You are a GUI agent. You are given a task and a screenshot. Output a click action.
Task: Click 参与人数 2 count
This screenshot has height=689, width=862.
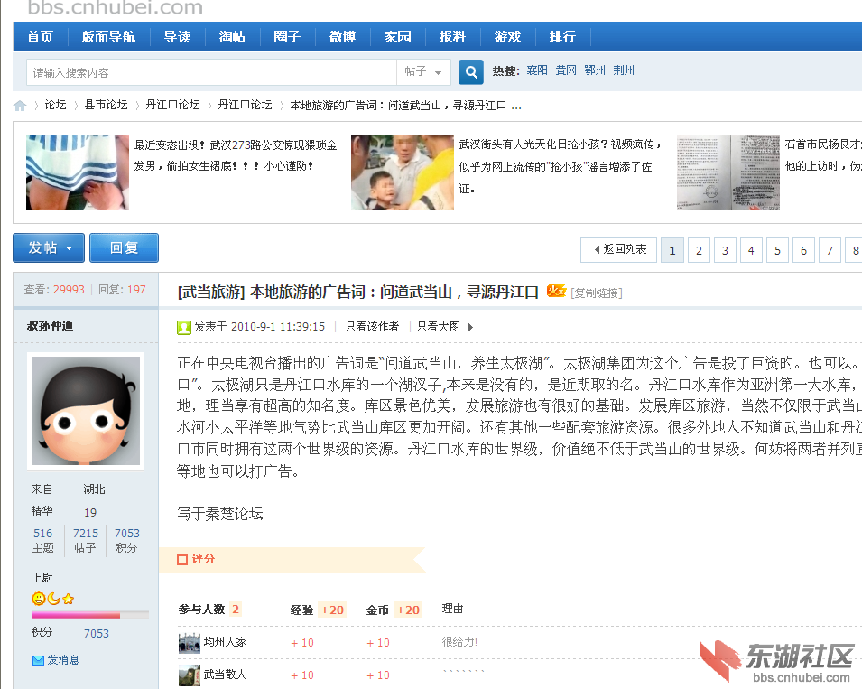point(209,610)
